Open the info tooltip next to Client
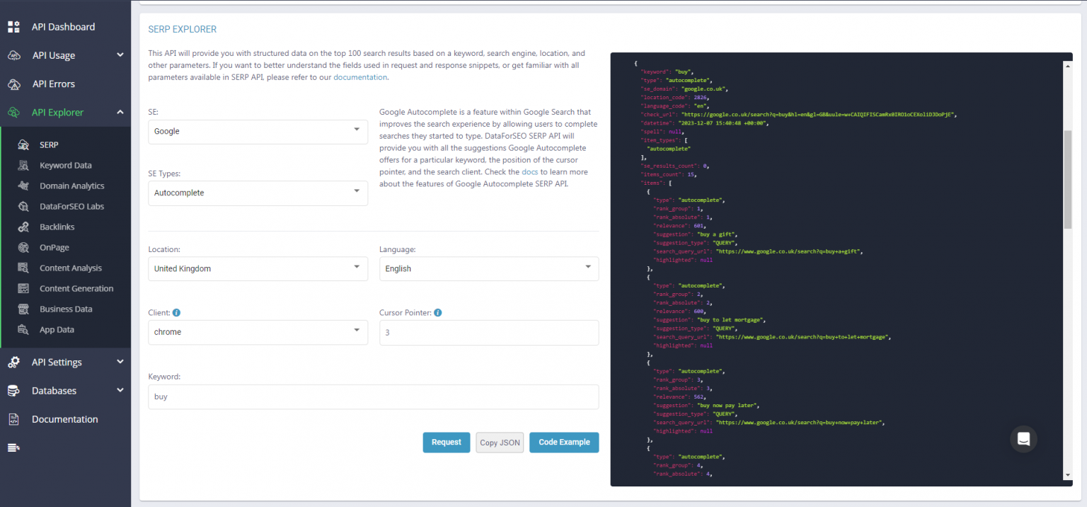Screen dimensions: 1087x507 [176, 312]
